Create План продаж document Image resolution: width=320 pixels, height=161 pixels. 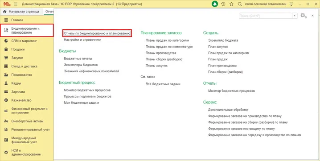coord(218,59)
